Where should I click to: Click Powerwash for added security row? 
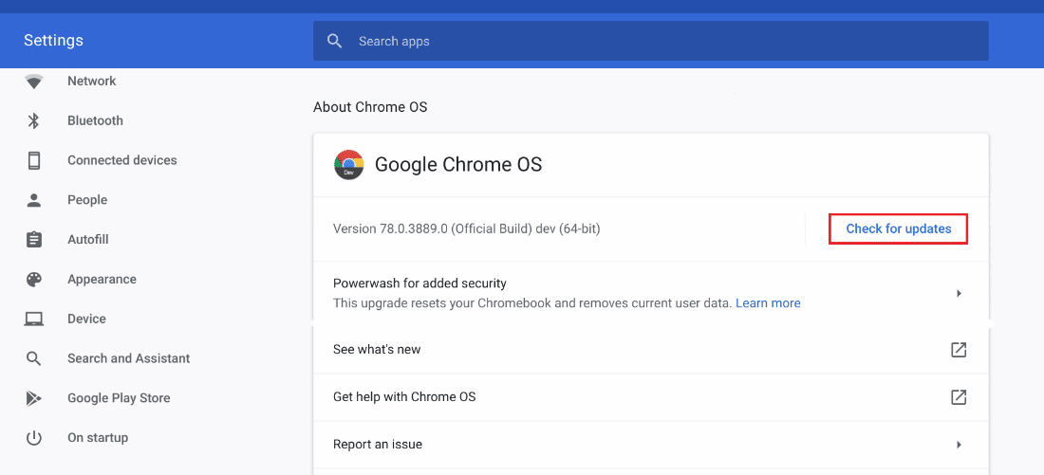tap(650, 293)
